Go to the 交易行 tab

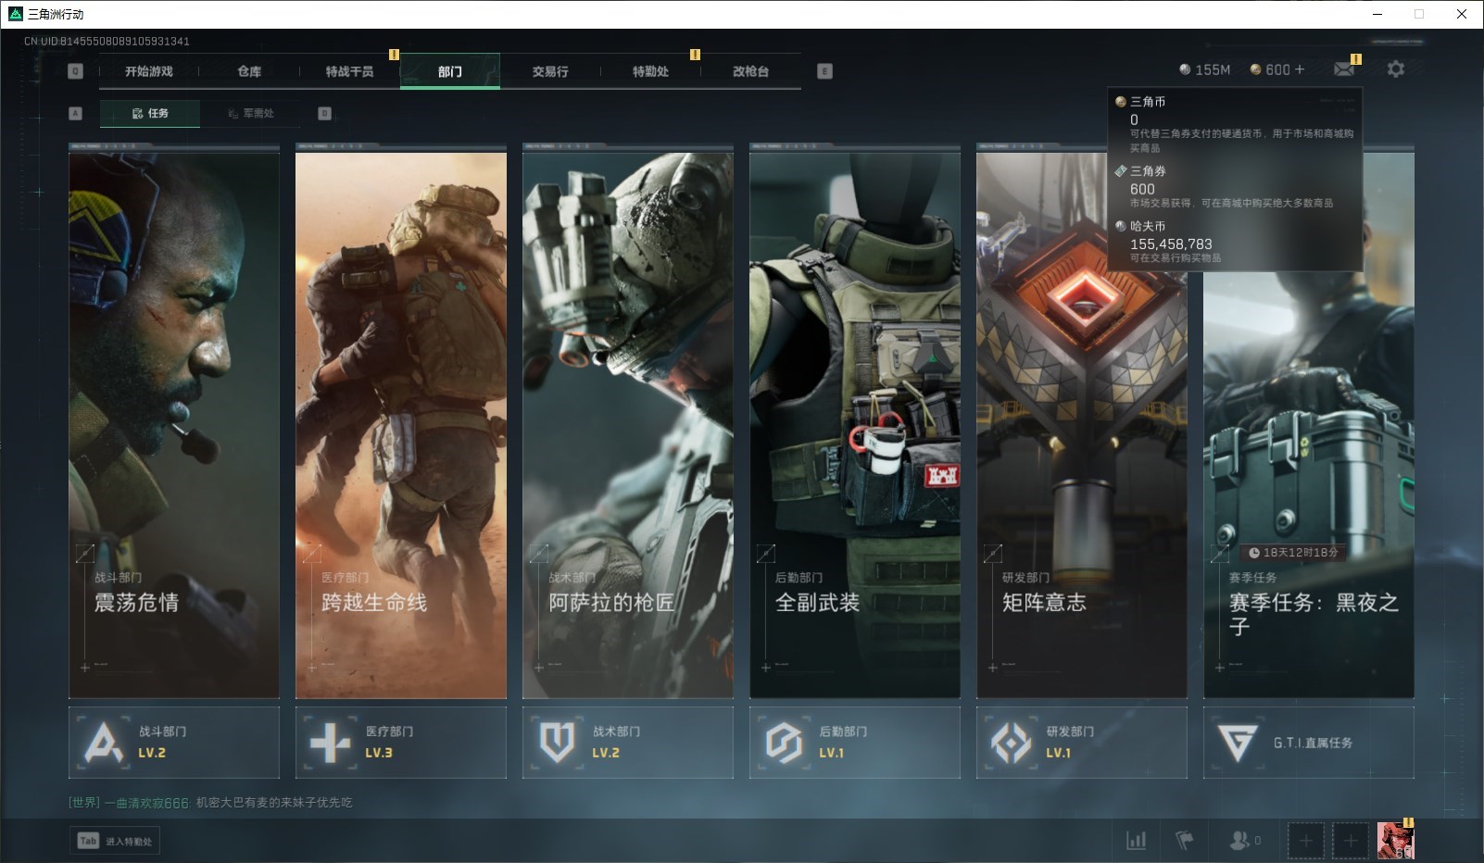tap(550, 71)
